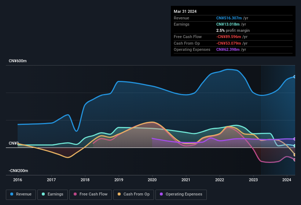
Task: Click the CN¥600m y-axis label
Action: (x=18, y=61)
